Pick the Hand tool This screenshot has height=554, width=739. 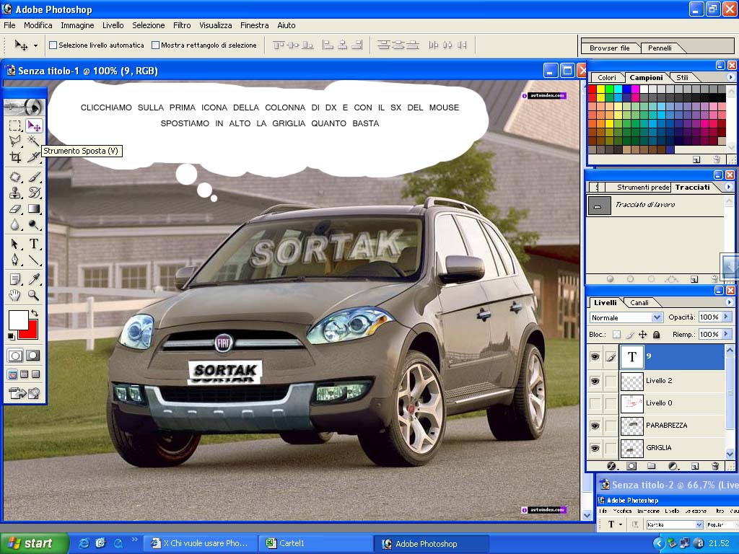coord(16,295)
